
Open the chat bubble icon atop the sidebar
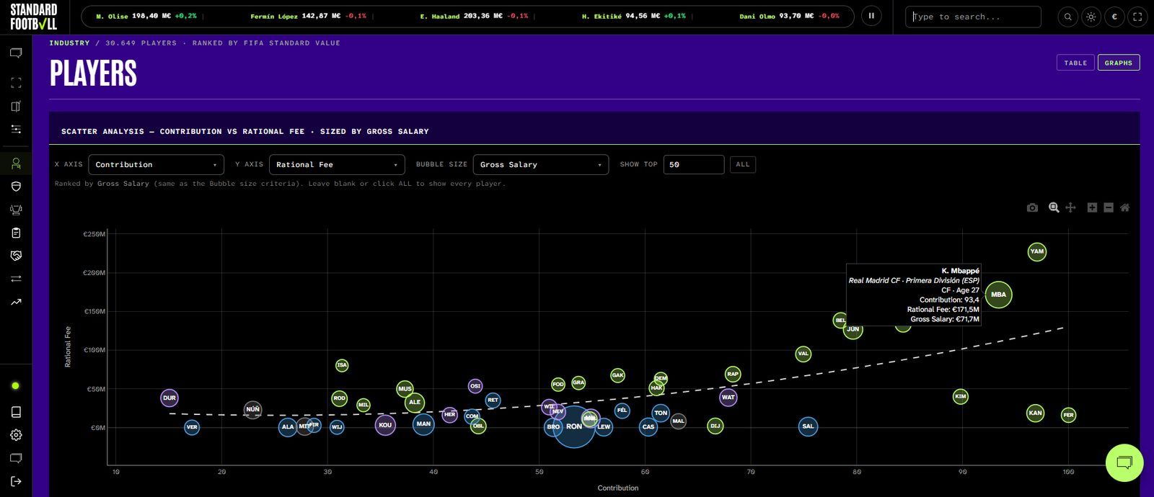16,53
